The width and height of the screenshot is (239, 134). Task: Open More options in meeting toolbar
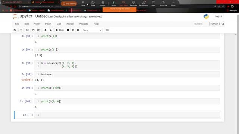coord(173,4)
